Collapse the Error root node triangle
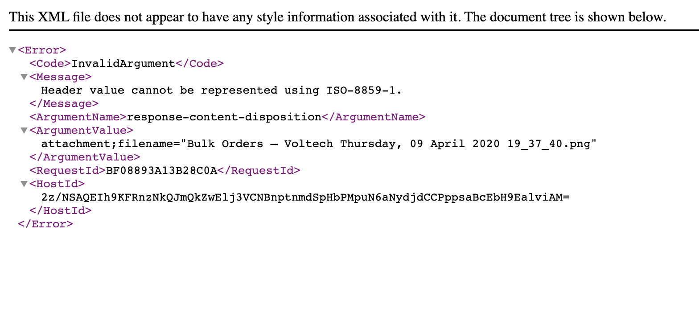The image size is (699, 329). click(12, 50)
